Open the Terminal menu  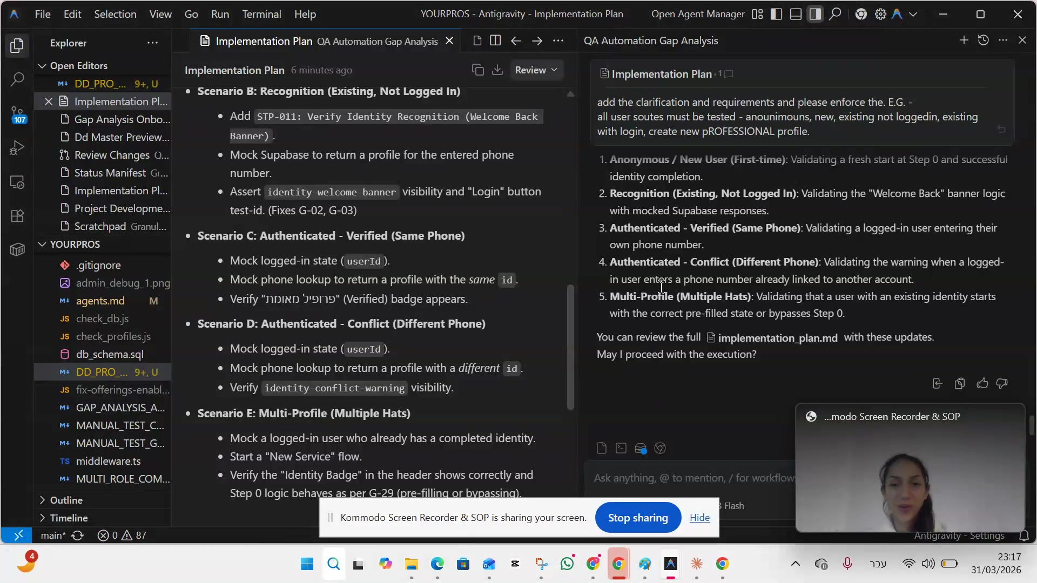tap(261, 15)
